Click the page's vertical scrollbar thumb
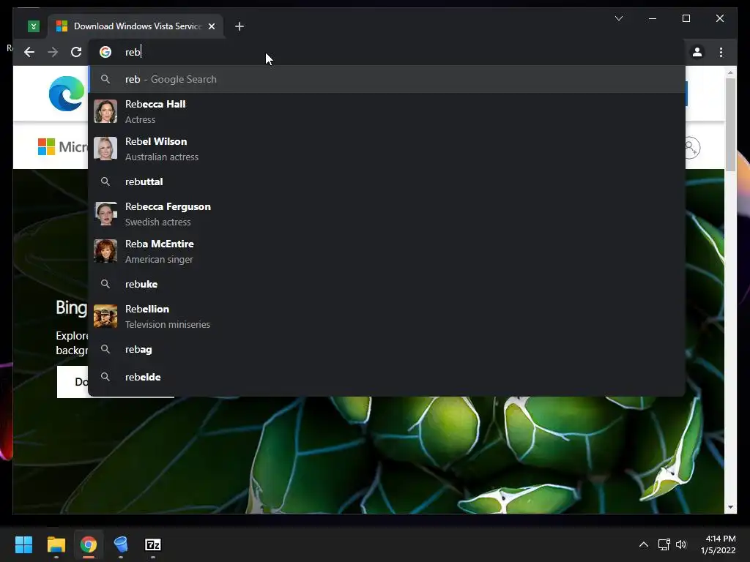 730,124
